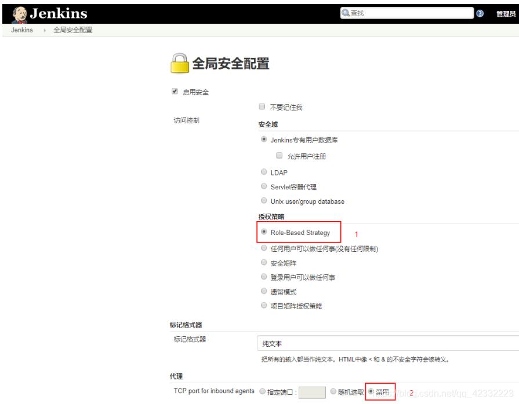Click the magnifier icon in search box

click(346, 13)
